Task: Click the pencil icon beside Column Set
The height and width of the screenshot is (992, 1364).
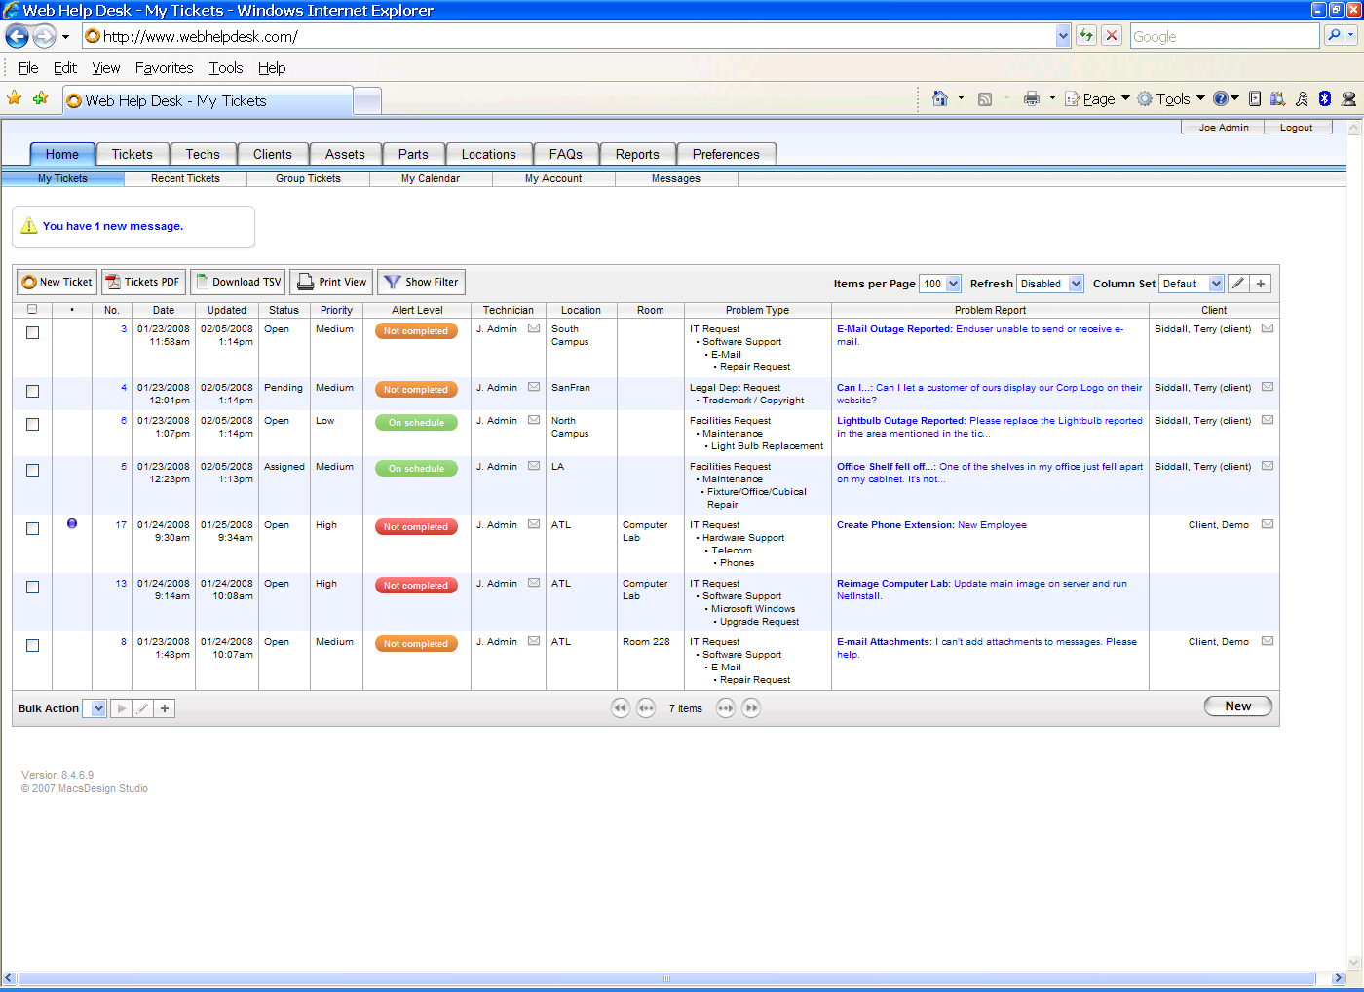Action: (x=1238, y=284)
